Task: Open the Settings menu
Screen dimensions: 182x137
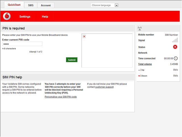Action: coord(25,16)
